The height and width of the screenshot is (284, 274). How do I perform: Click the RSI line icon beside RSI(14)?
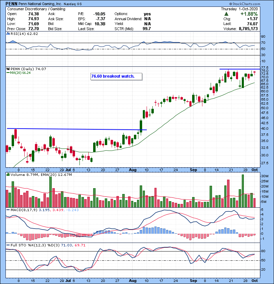[8, 34]
